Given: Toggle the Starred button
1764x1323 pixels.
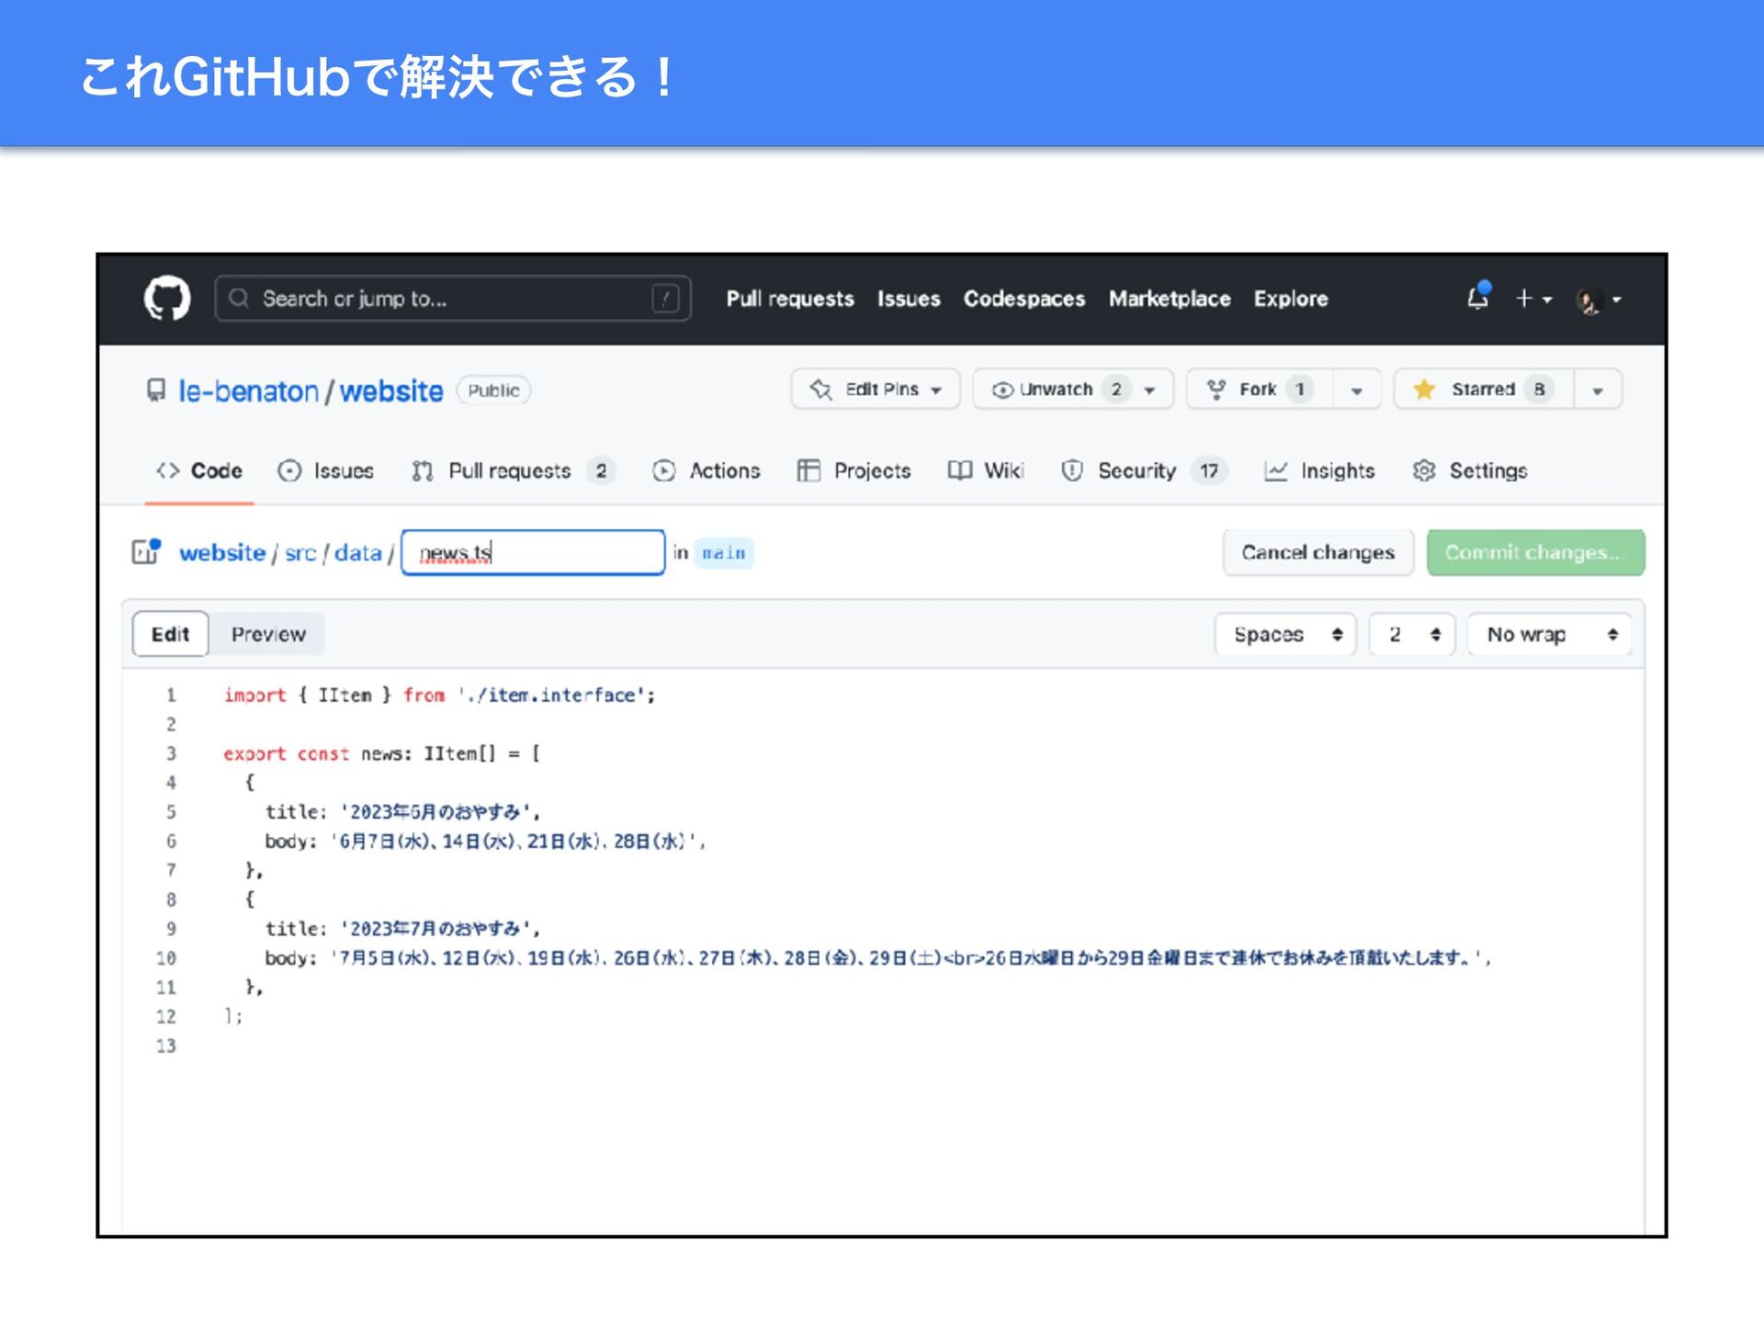Looking at the screenshot, I should click(x=1484, y=390).
